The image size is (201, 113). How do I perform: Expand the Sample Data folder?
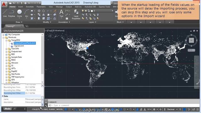coord(6,57)
